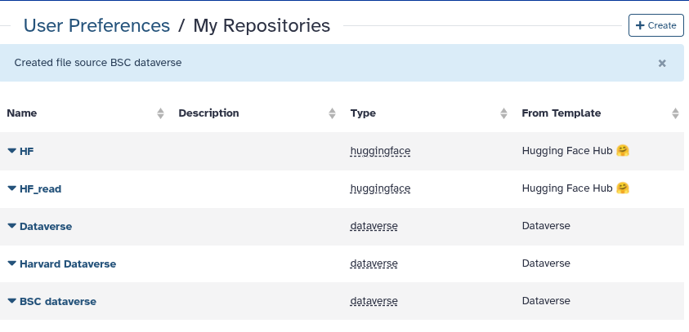Click the Create button
Screen dimensions: 689x332
point(656,25)
